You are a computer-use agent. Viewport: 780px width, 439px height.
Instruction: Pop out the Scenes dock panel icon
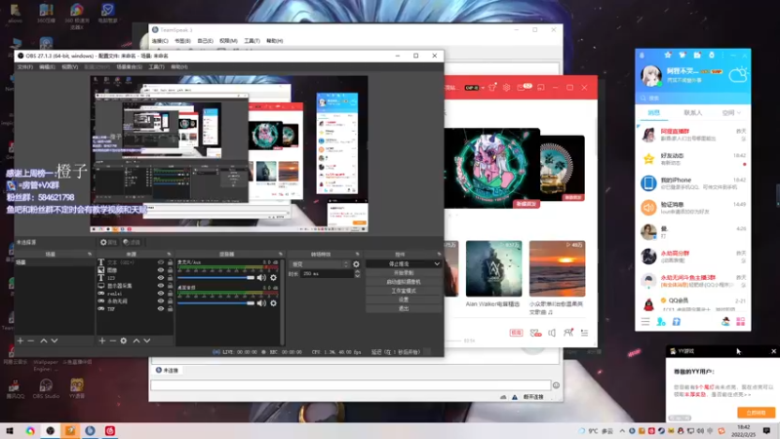pos(90,255)
